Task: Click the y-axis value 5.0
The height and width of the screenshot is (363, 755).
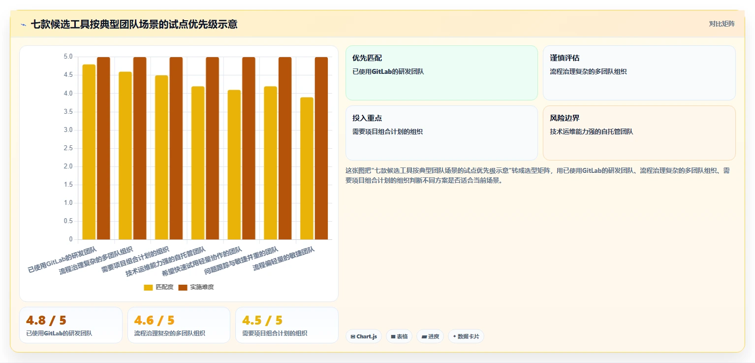Action: (68, 57)
